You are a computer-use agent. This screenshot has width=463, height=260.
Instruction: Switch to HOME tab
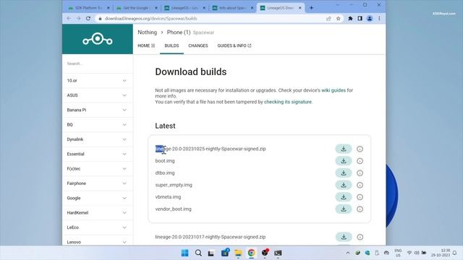[146, 45]
